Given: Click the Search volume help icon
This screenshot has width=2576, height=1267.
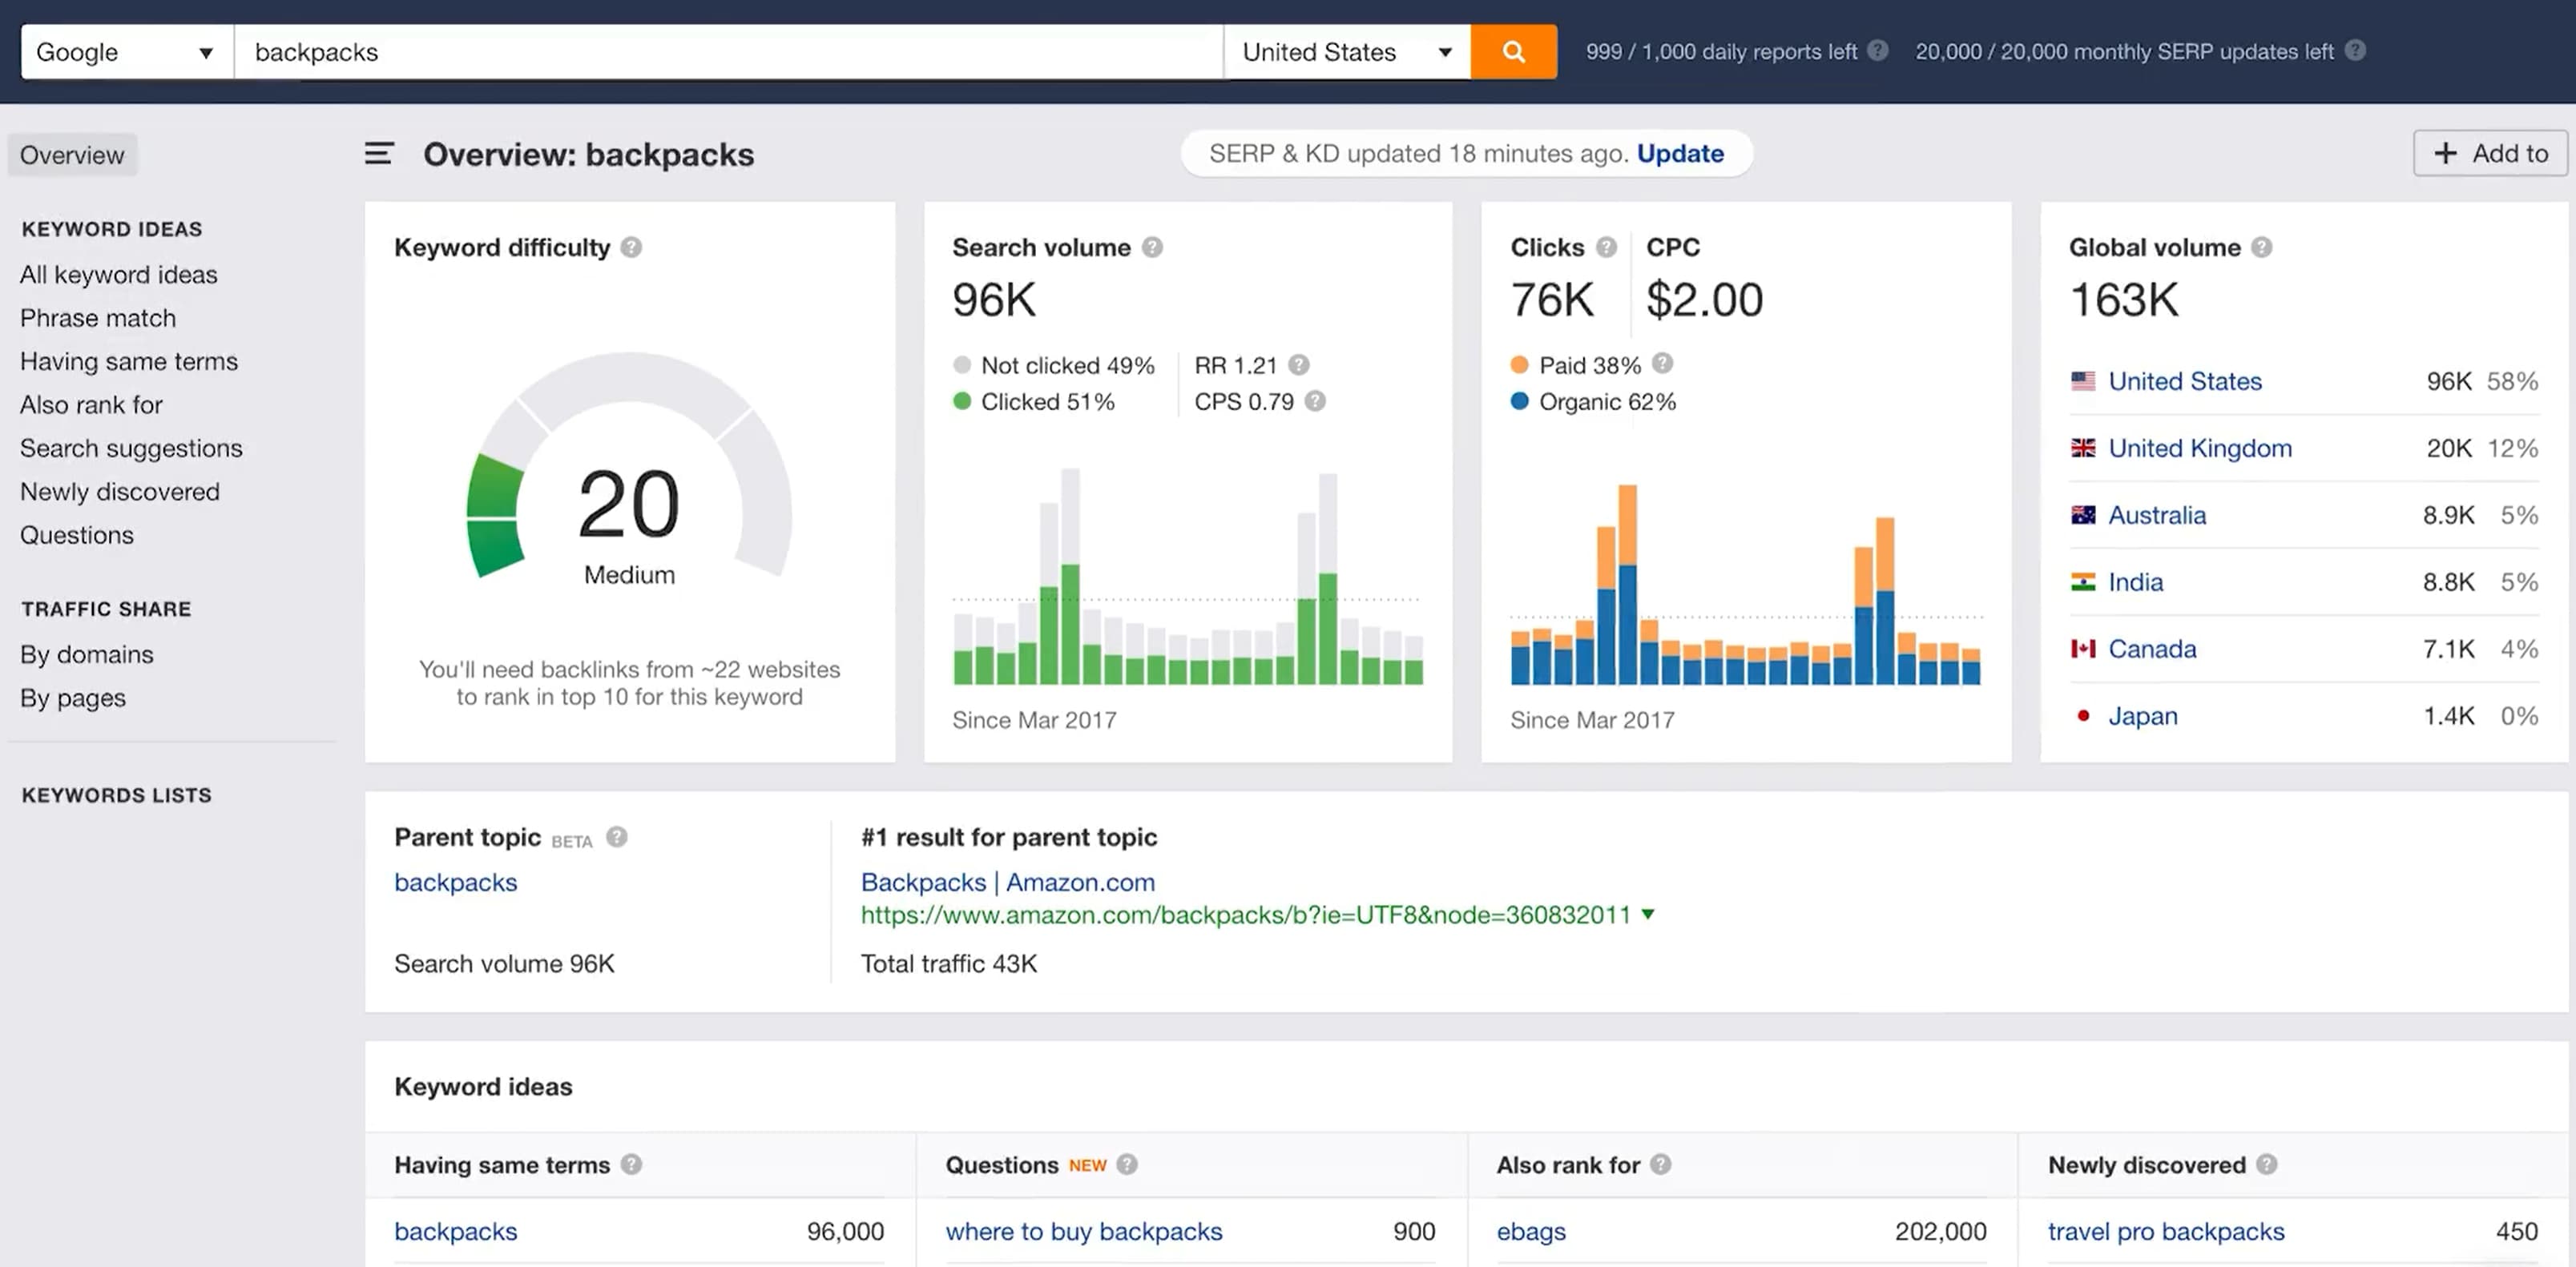Looking at the screenshot, I should click(x=1152, y=247).
